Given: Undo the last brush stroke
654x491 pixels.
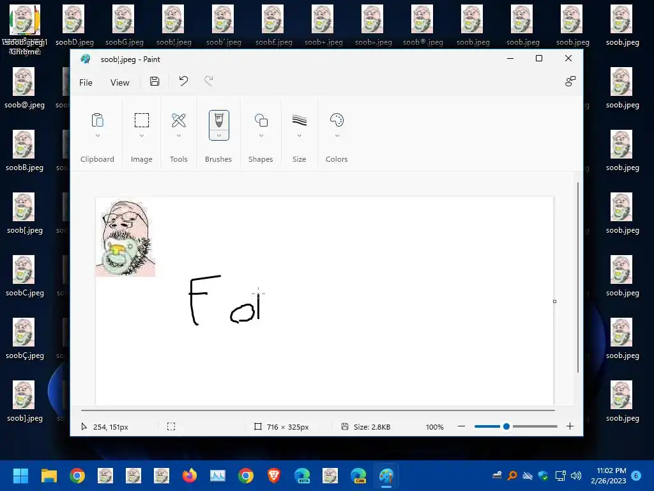Looking at the screenshot, I should click(183, 81).
